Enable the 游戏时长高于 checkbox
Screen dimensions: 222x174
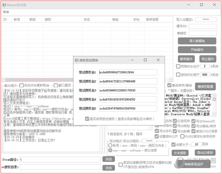[x=178, y=75]
